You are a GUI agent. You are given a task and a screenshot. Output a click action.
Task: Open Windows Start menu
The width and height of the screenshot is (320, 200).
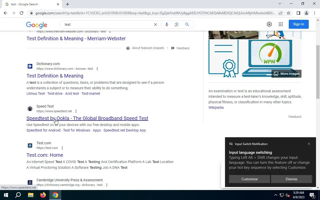6,195
